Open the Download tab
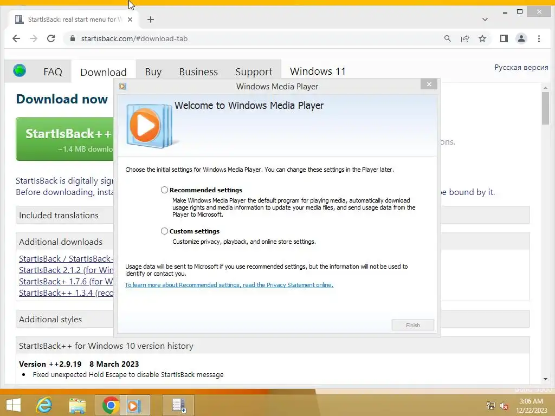 [x=104, y=72]
